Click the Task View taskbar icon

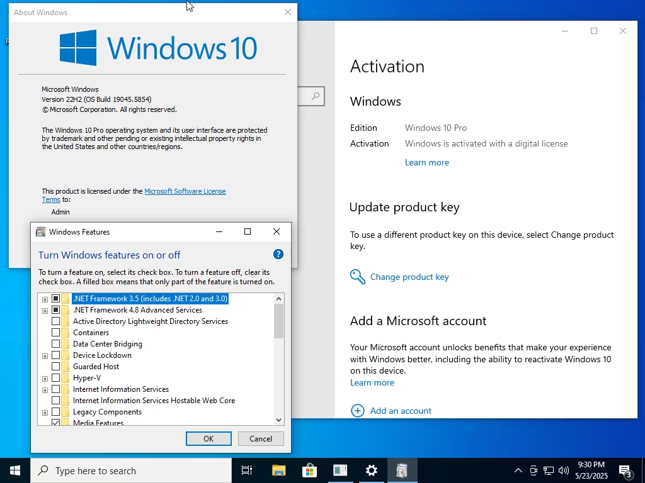(x=247, y=470)
